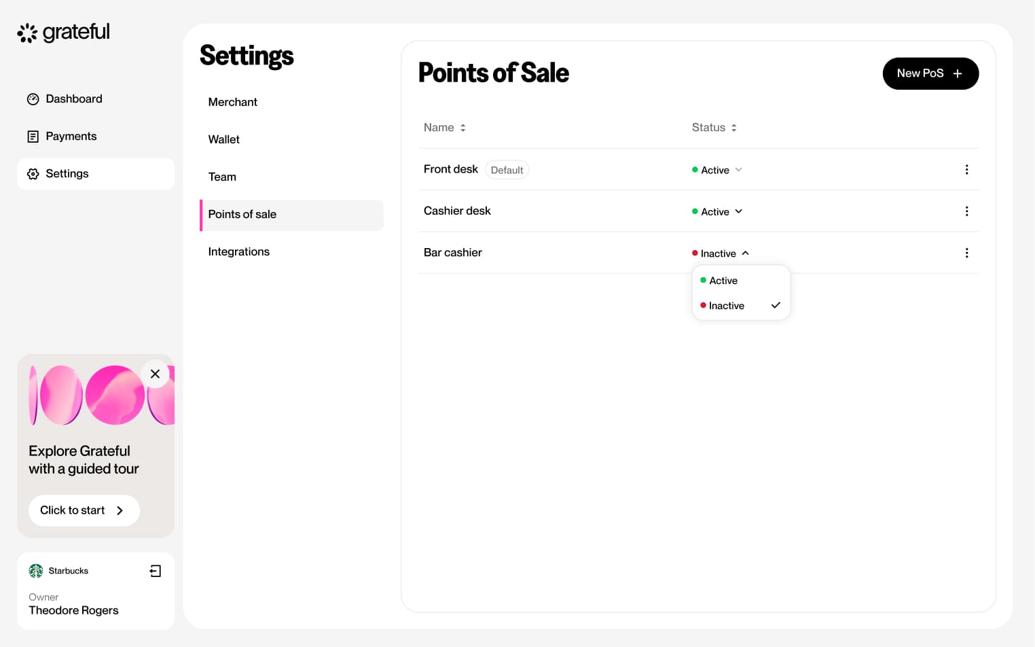
Task: Open the Front desk three-dot menu
Action: pyautogui.click(x=966, y=170)
